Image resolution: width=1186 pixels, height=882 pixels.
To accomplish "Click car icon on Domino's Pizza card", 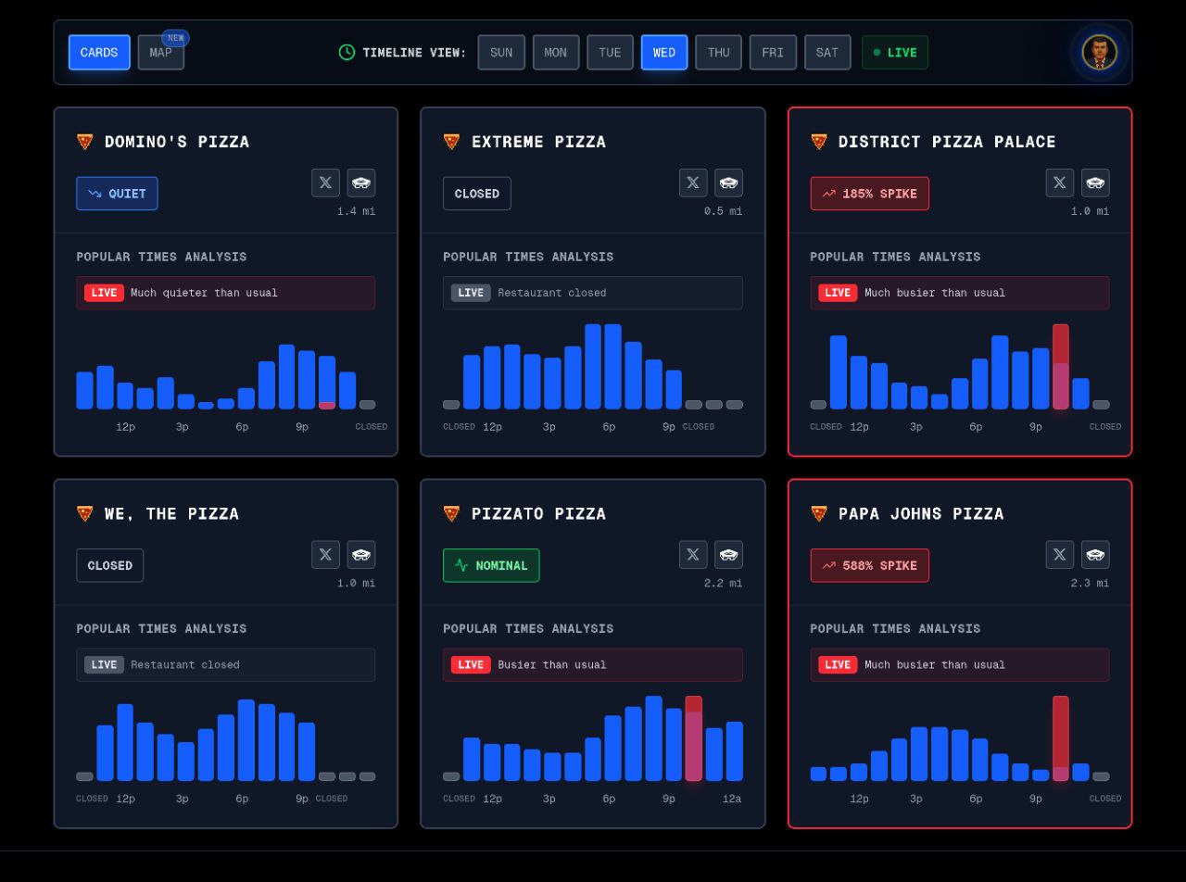I will [361, 183].
